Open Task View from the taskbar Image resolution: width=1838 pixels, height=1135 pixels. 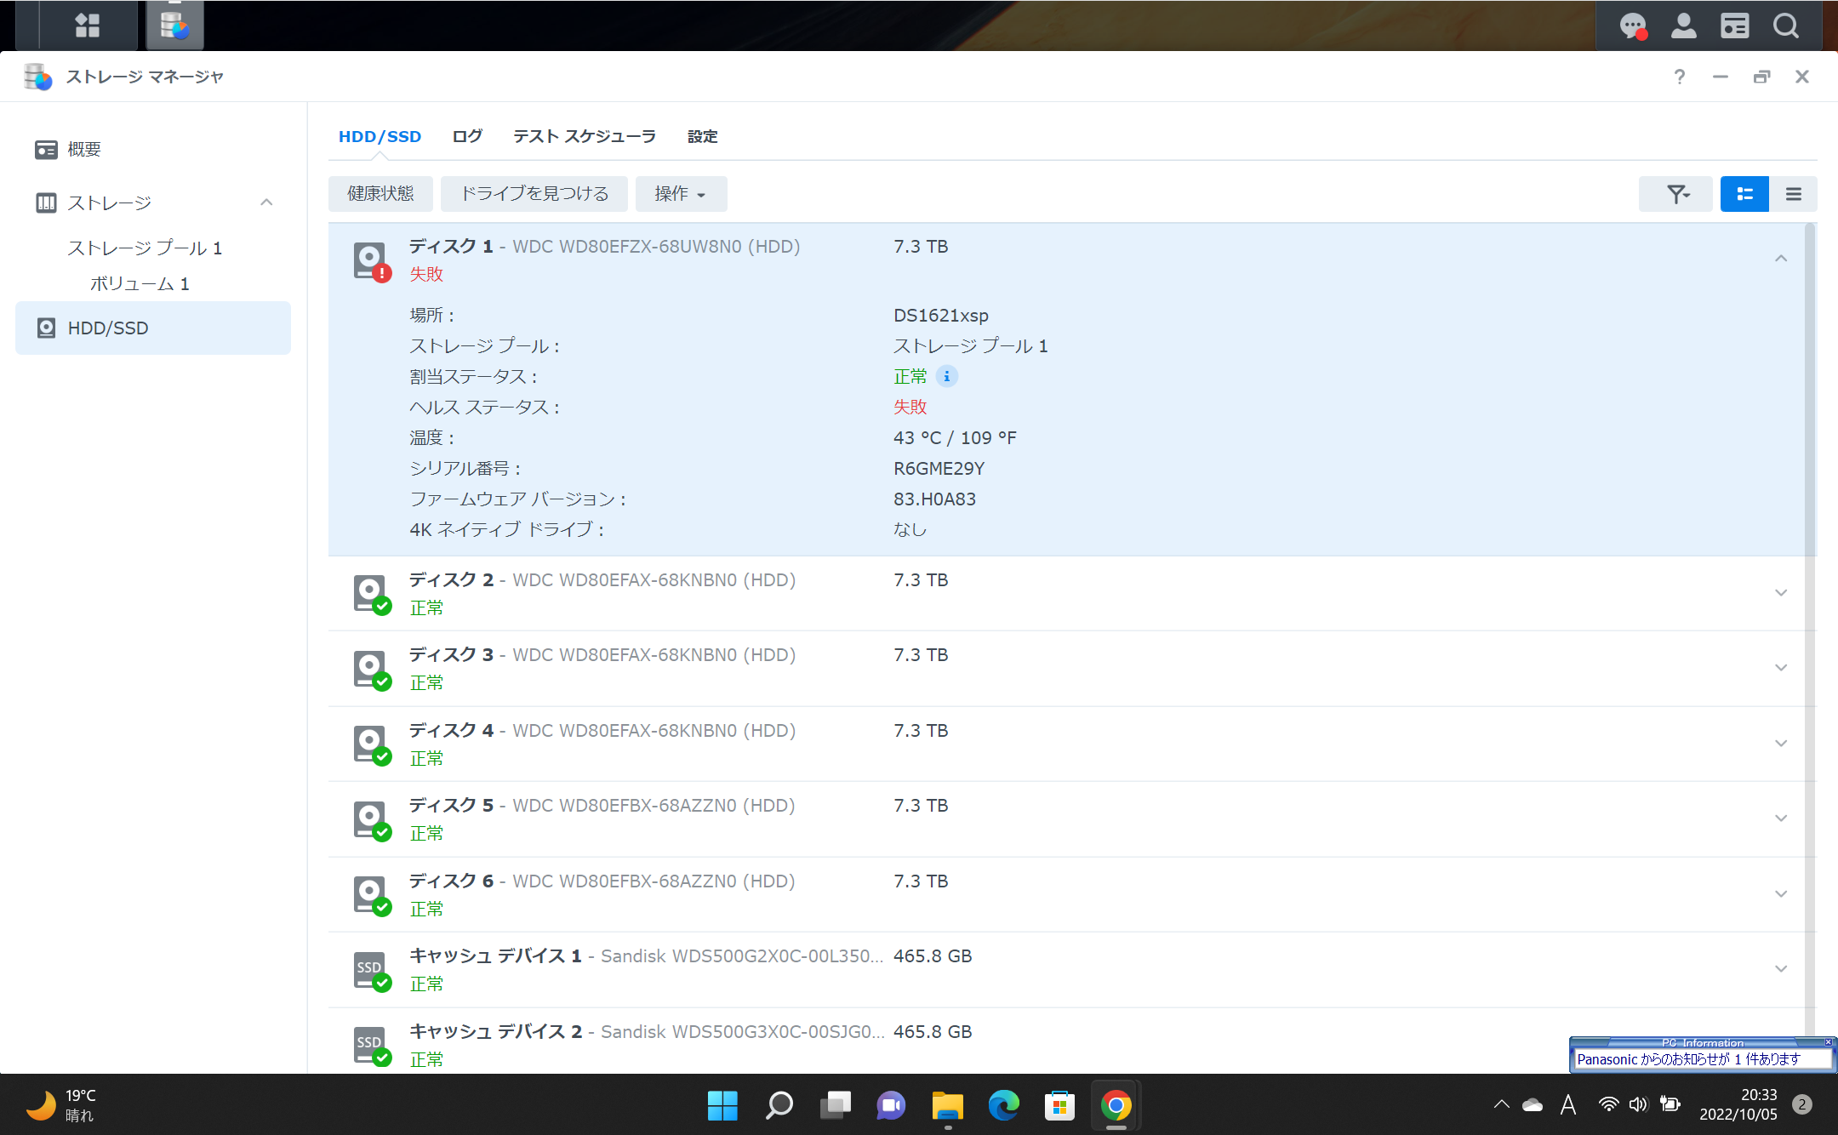point(835,1105)
